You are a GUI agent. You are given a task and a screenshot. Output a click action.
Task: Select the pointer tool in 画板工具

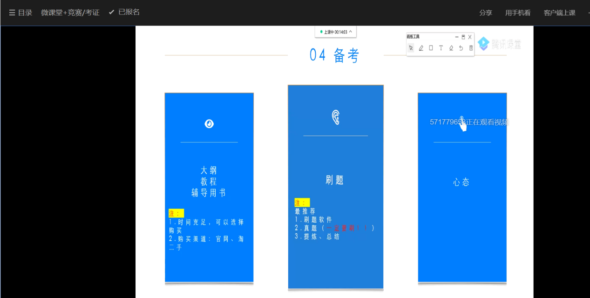point(411,48)
